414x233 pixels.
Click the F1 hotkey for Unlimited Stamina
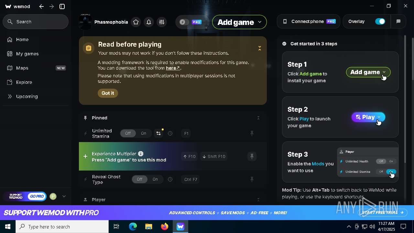point(186,133)
